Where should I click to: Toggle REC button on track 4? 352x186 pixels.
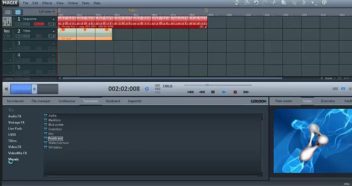point(39,60)
